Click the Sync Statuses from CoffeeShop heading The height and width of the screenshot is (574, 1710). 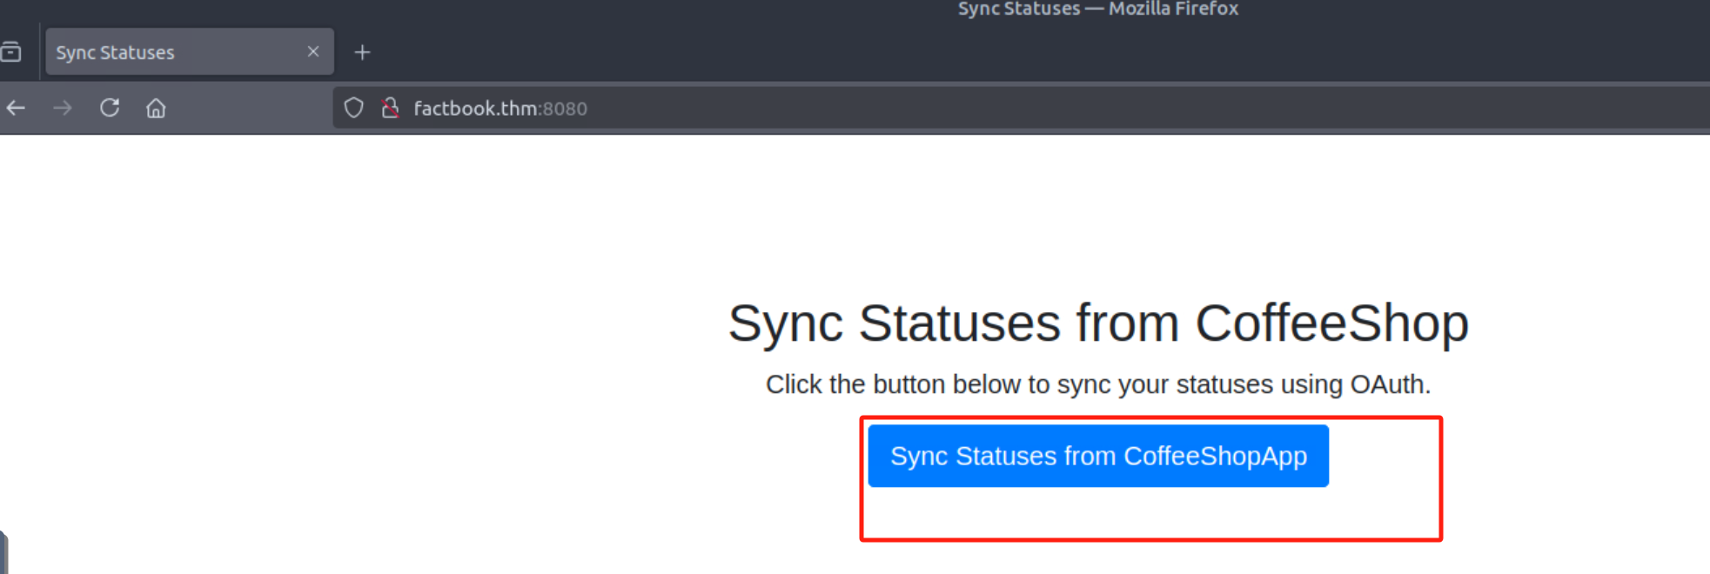point(1097,324)
